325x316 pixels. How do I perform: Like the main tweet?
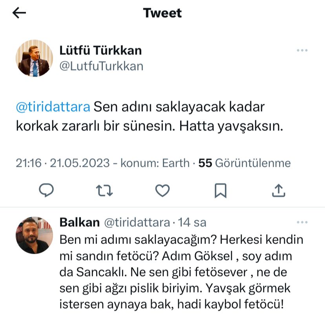(x=162, y=190)
